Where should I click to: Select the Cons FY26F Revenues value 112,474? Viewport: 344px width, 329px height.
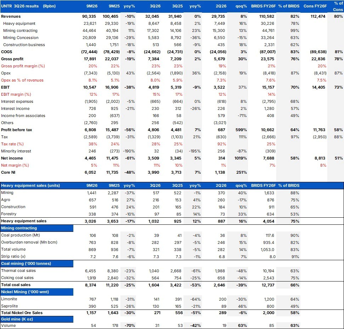point(318,16)
